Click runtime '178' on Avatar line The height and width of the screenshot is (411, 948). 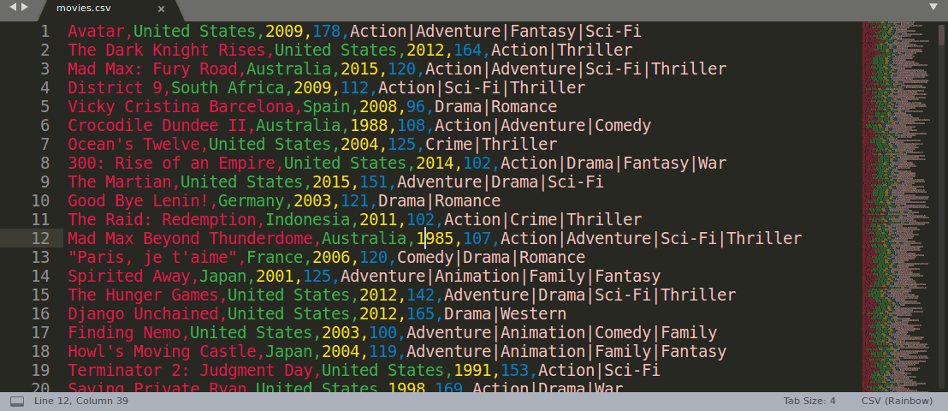coord(327,32)
